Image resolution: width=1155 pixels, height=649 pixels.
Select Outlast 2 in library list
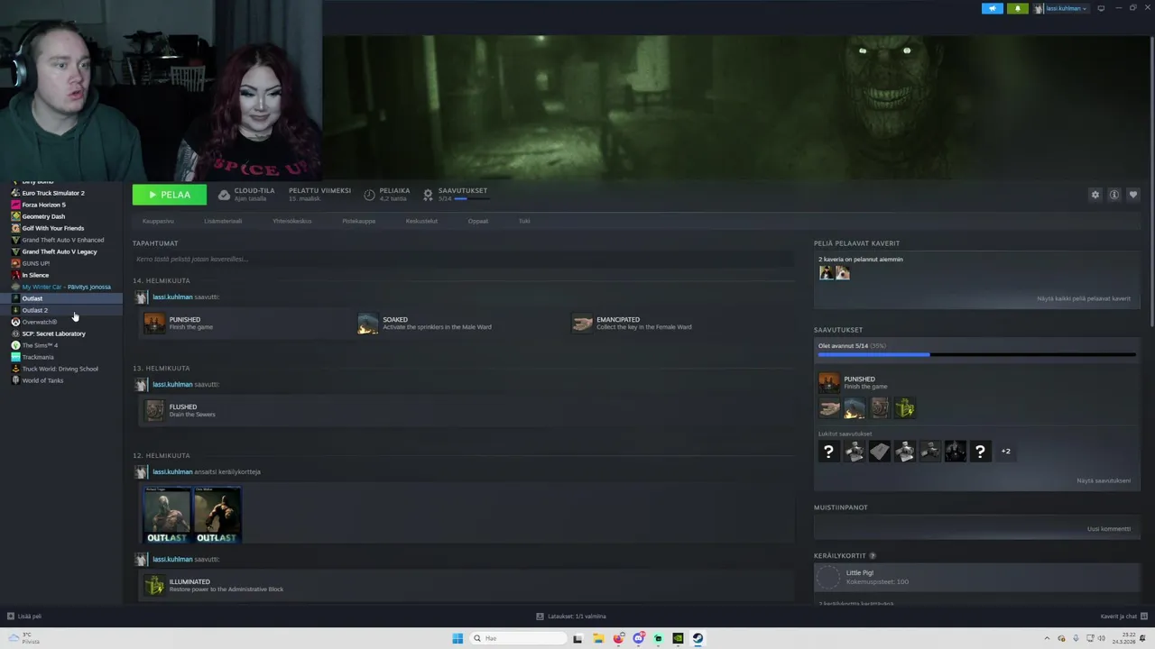pyautogui.click(x=34, y=310)
